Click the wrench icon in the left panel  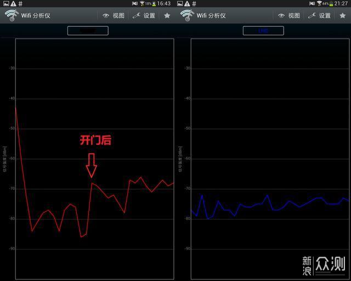click(x=137, y=15)
